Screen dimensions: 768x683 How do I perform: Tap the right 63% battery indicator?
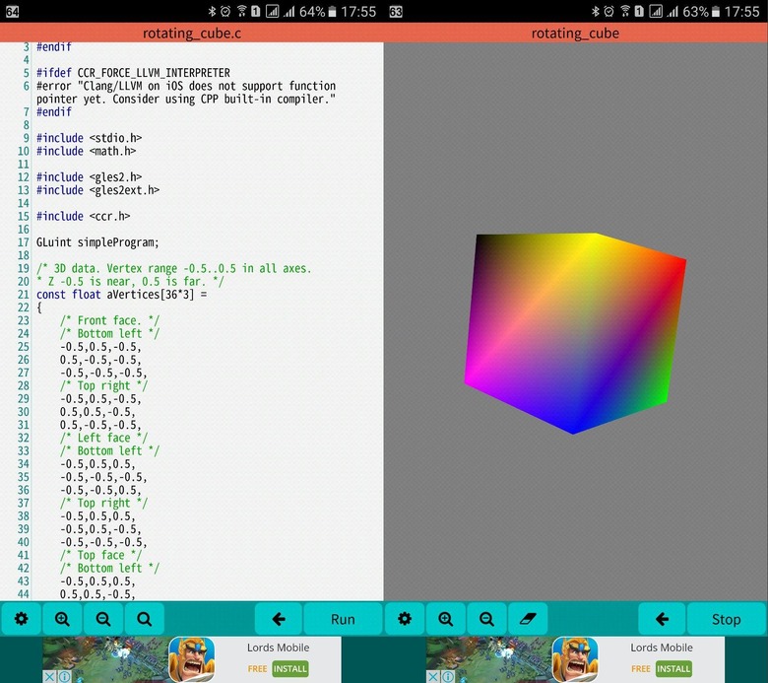[701, 11]
